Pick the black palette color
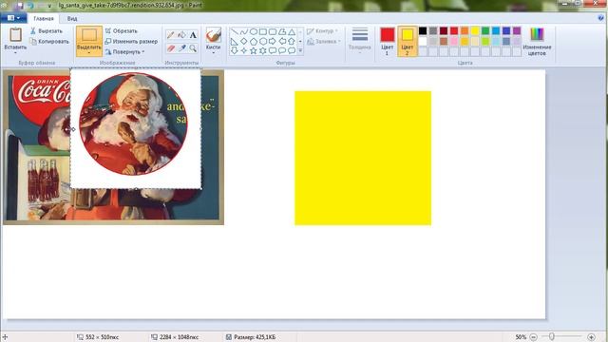The width and height of the screenshot is (608, 342). coord(423,31)
